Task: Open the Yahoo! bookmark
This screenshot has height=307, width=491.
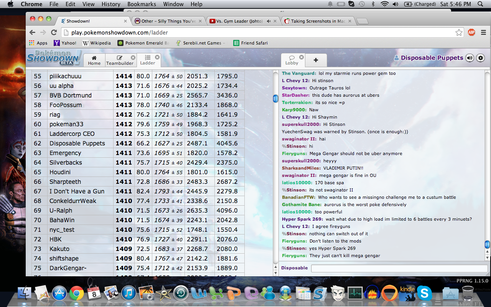Action: (x=65, y=43)
